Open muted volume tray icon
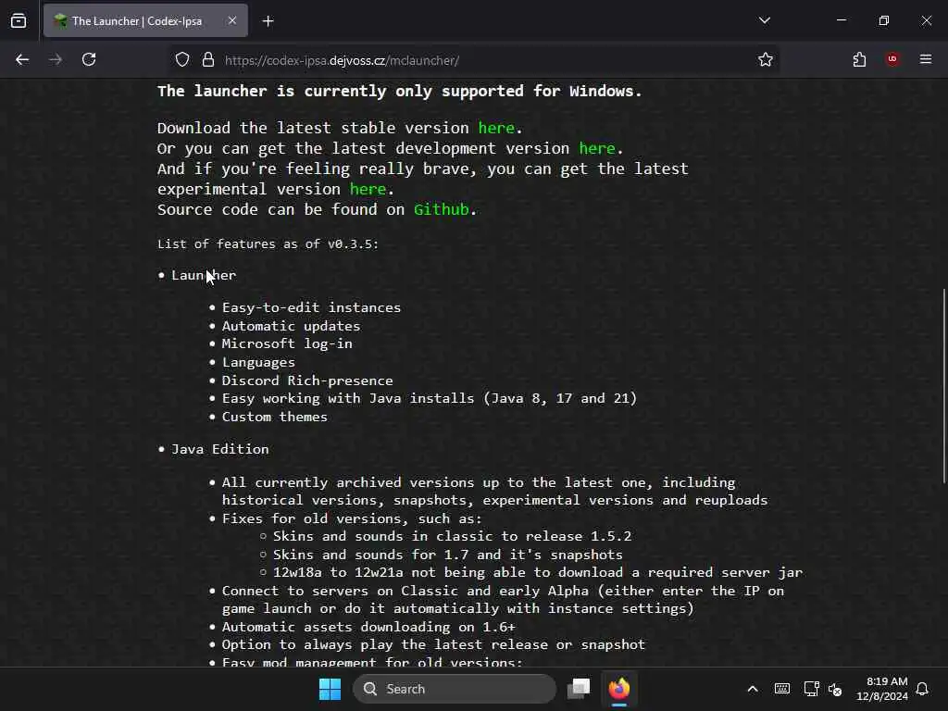This screenshot has height=711, width=948. 836,689
